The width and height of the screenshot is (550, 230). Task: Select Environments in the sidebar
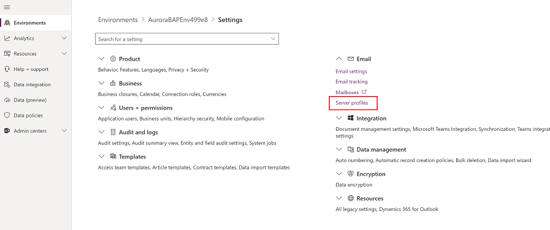(x=36, y=23)
